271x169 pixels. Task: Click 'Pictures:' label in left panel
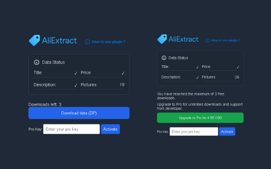click(89, 84)
